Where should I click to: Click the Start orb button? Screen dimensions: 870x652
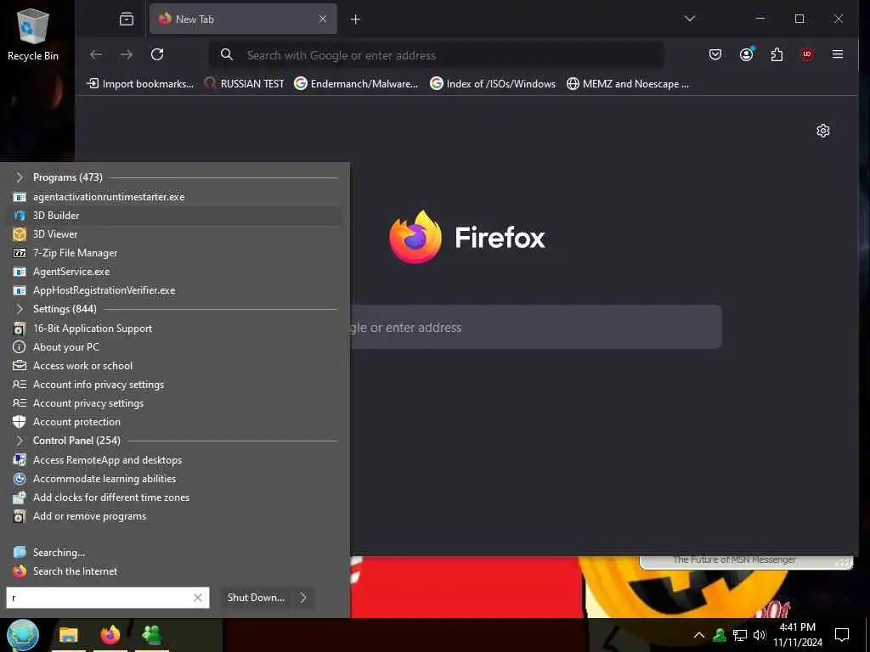tap(23, 635)
